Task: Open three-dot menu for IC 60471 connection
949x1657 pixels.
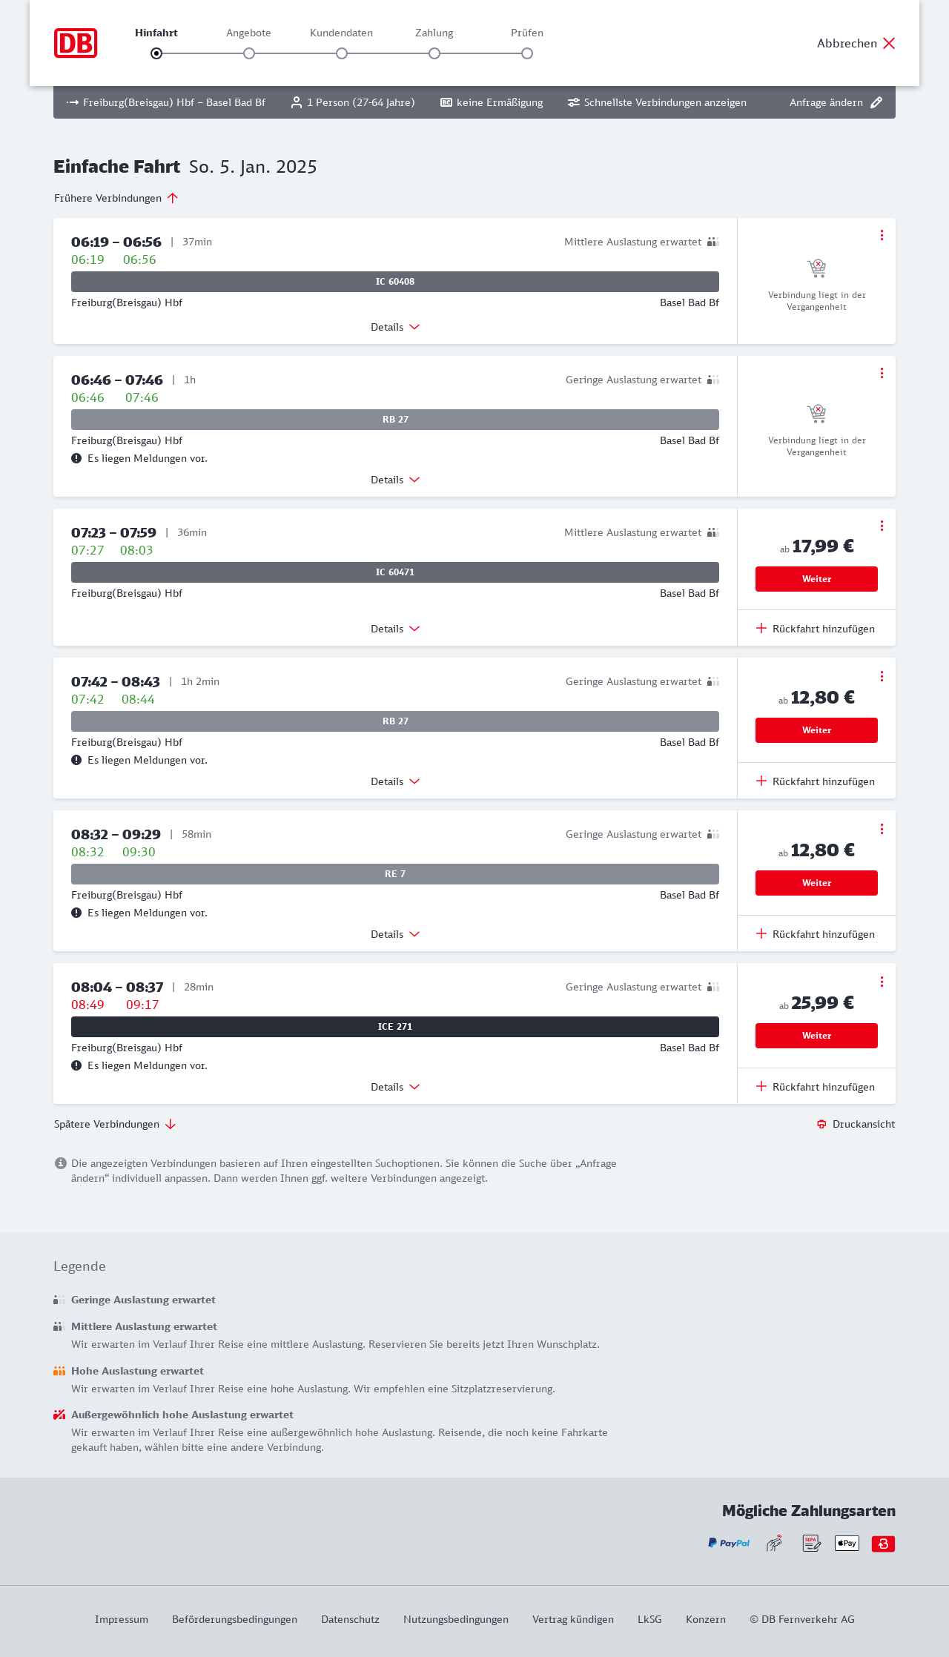Action: tap(882, 526)
